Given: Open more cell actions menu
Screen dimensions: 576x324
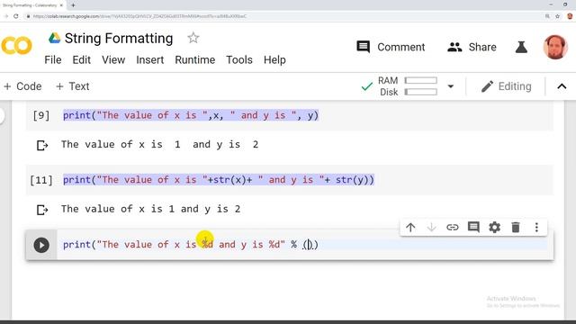Looking at the screenshot, I should [x=536, y=228].
